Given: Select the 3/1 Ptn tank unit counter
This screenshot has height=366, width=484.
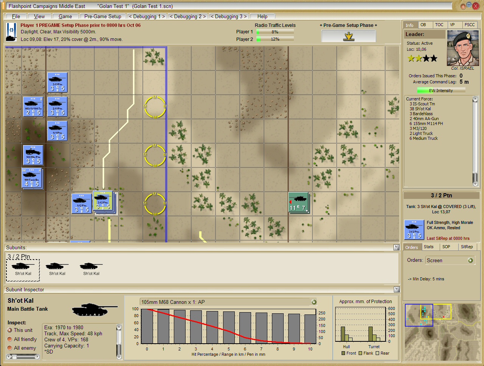Looking at the screenshot, I should [x=58, y=83].
